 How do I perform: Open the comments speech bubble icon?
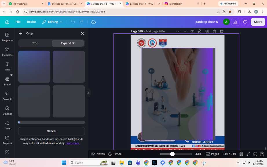245,22
